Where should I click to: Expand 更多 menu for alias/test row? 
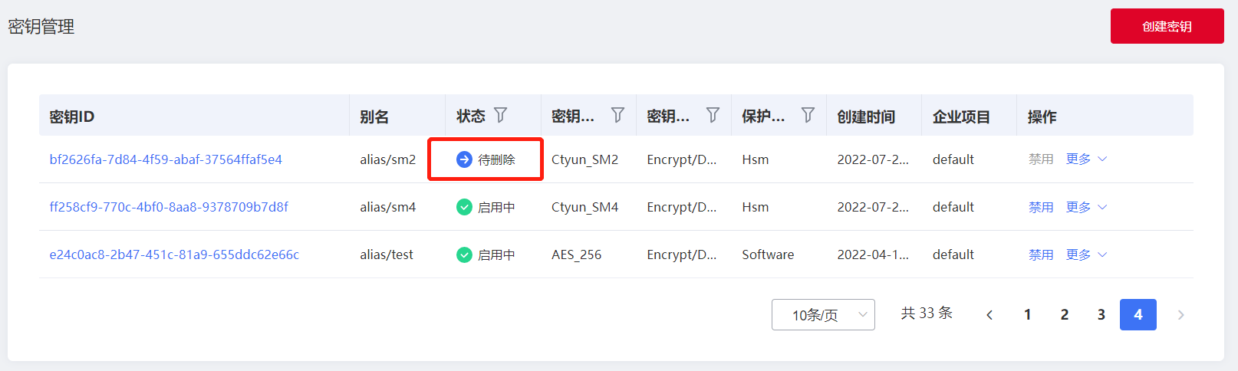[x=1086, y=254]
